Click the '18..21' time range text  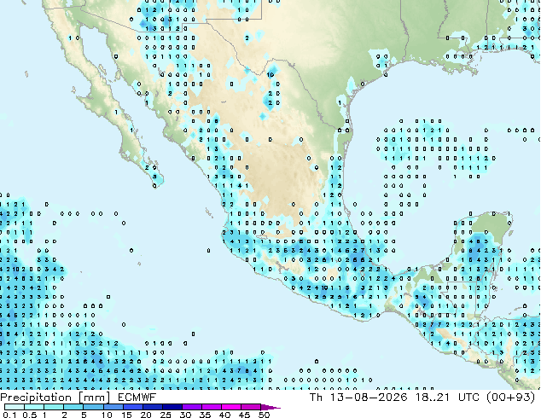coord(433,398)
